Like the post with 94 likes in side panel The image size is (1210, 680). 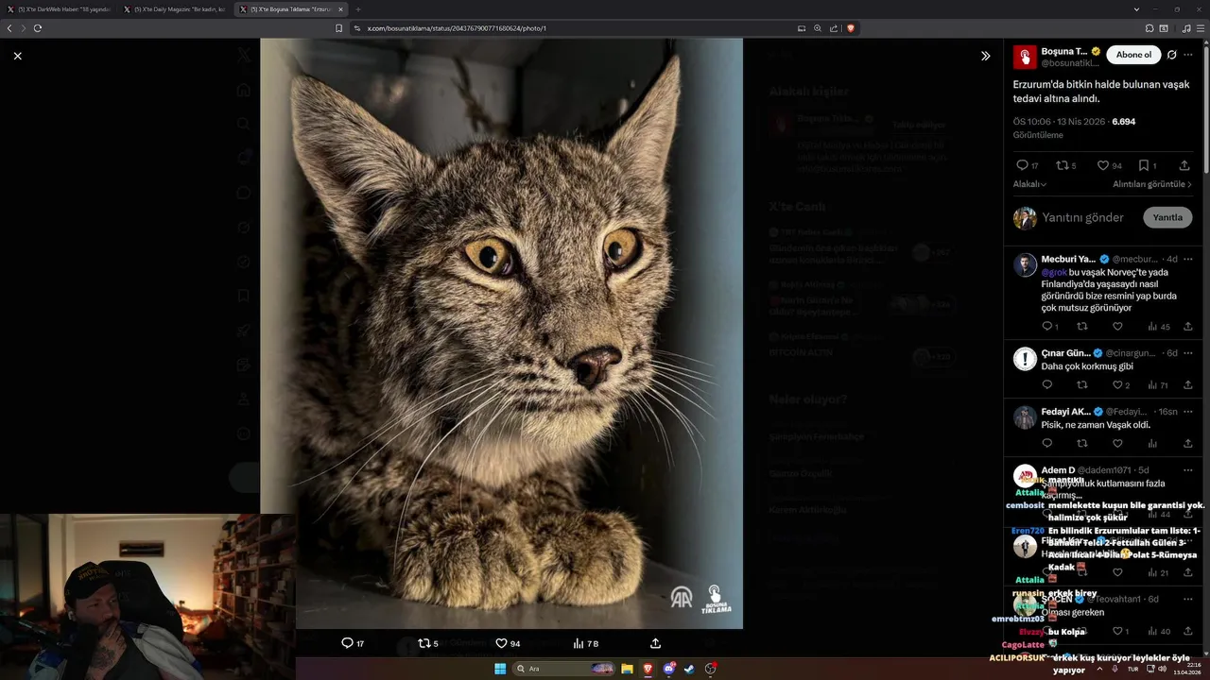[1102, 165]
